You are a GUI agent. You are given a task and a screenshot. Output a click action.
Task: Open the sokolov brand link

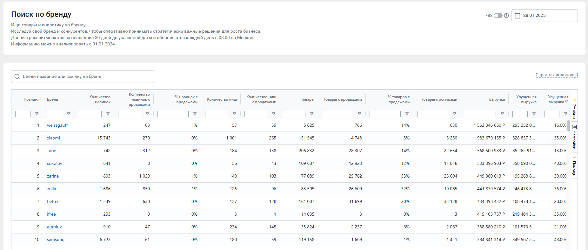point(55,163)
